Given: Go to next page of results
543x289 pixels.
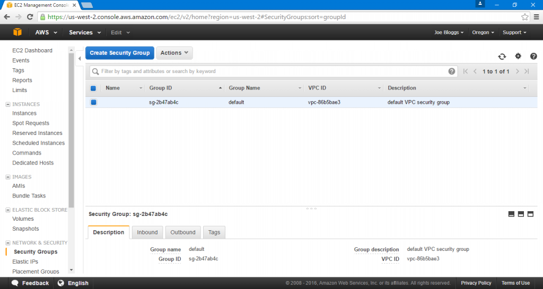Looking at the screenshot, I should [x=518, y=71].
